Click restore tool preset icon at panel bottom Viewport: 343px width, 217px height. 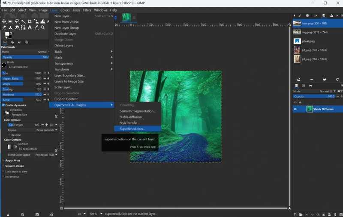pos(22,214)
